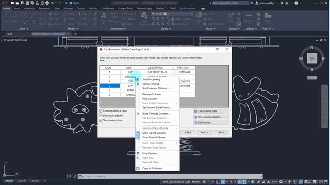Cancel the Data Extraction dialog
Screen dimensions: 330x185
221,132
